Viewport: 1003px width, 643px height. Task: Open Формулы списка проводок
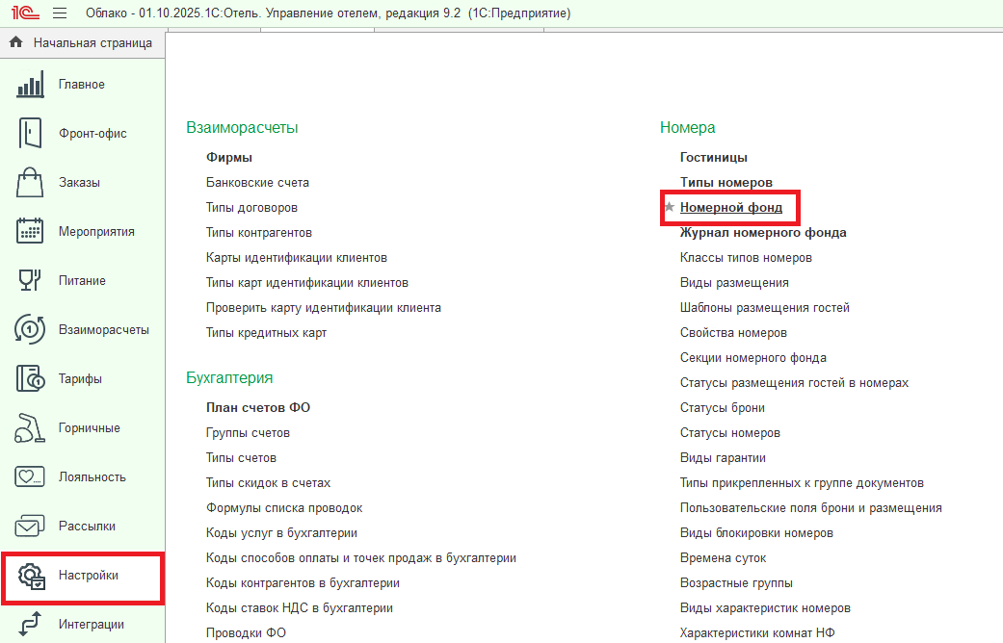point(284,507)
